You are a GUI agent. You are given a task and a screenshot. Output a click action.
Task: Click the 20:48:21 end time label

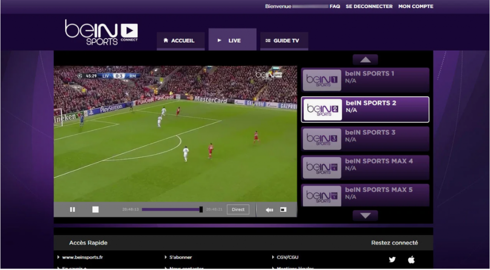214,209
